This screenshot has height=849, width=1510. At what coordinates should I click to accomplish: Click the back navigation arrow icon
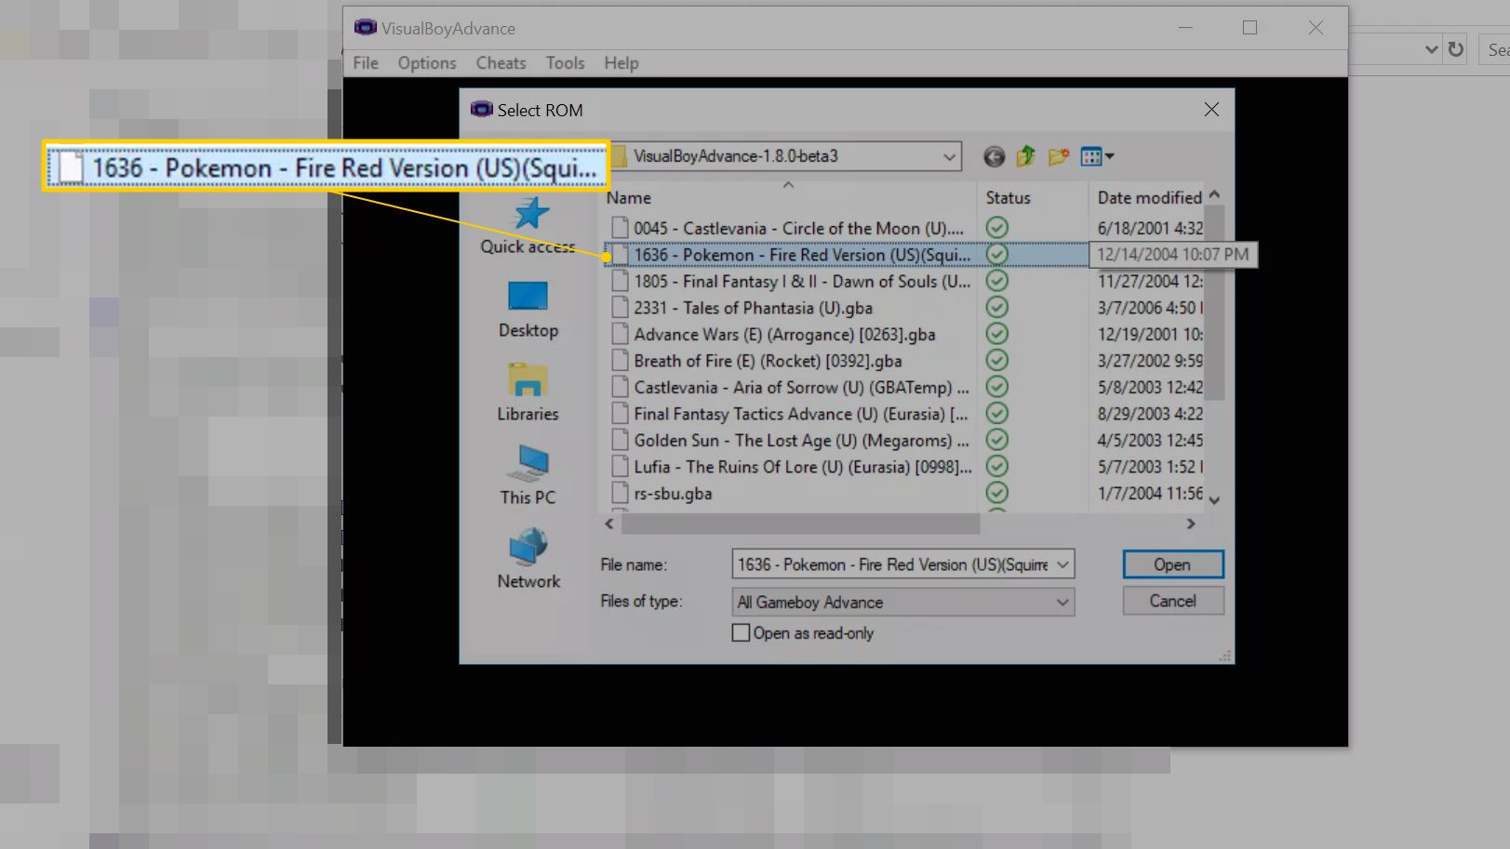(x=994, y=156)
